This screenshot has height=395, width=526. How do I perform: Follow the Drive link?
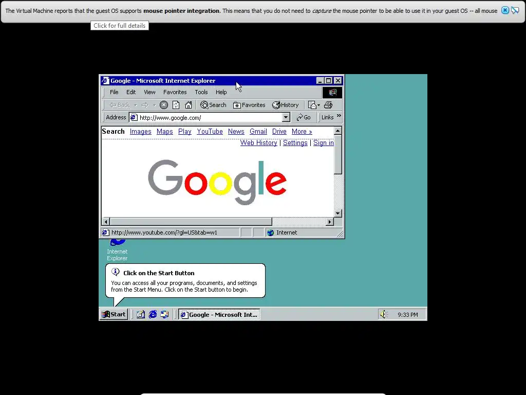(279, 132)
